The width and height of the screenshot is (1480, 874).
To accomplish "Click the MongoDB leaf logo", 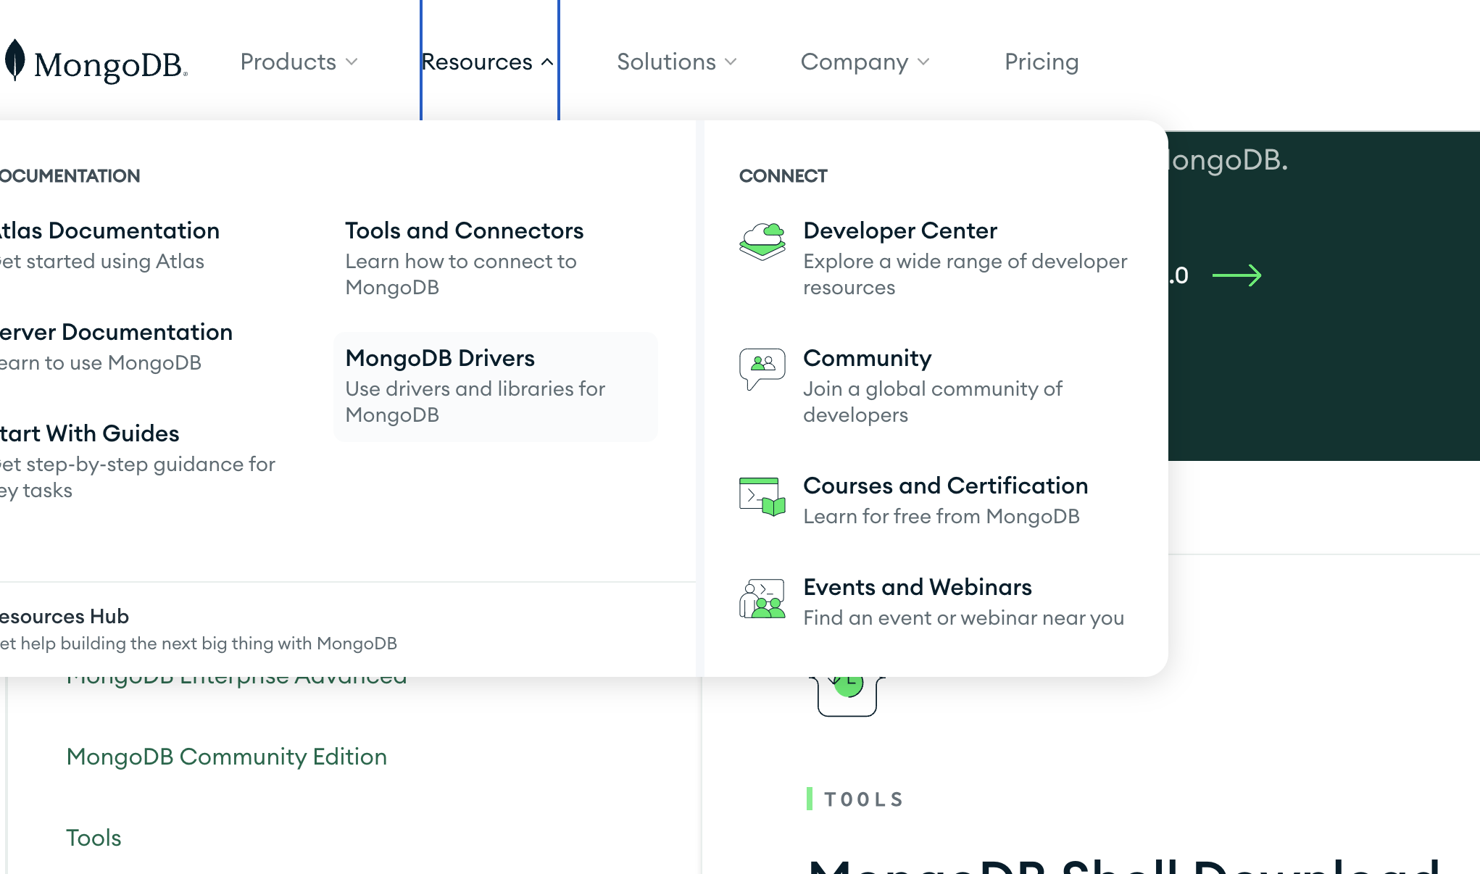I will (14, 60).
